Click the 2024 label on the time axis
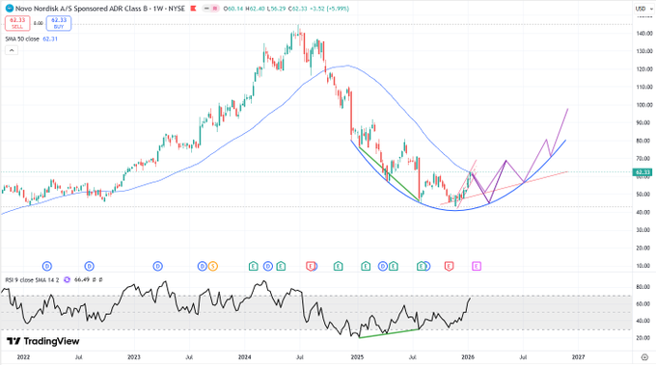 coord(244,357)
